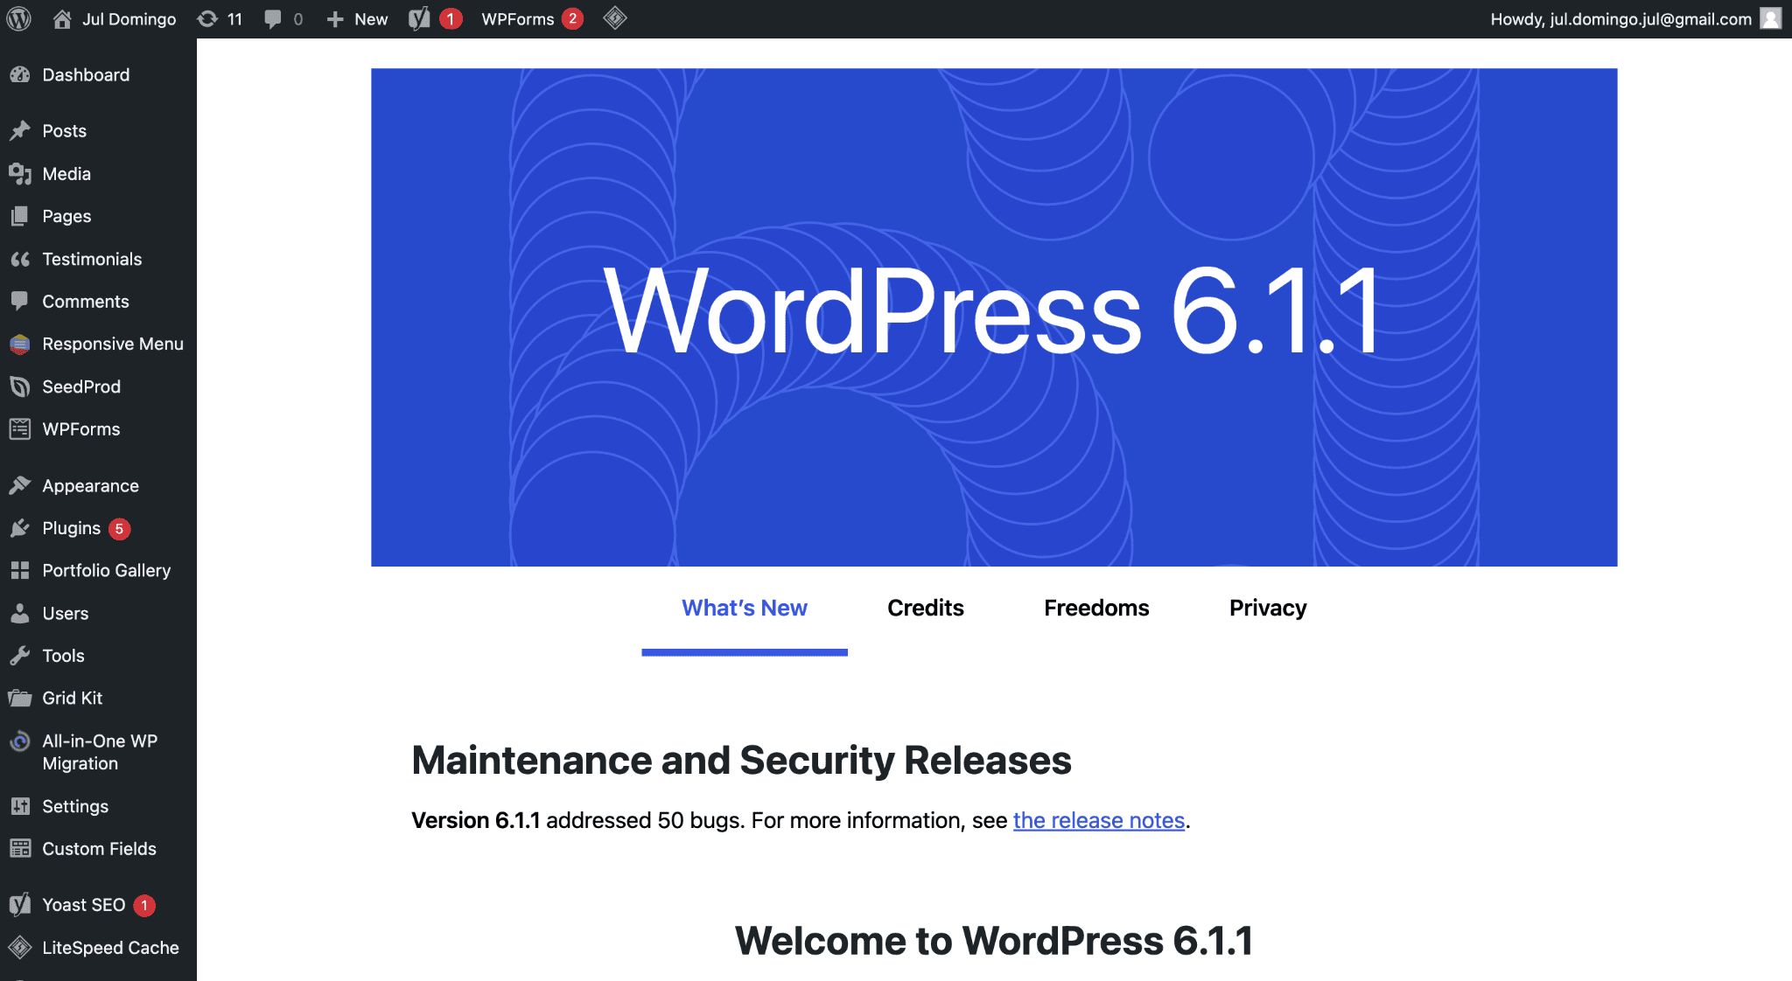Open the New content menu

(x=371, y=19)
